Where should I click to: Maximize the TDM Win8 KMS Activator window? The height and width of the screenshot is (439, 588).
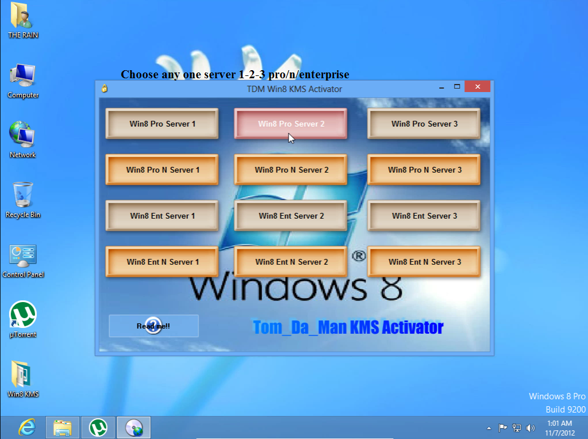[457, 87]
